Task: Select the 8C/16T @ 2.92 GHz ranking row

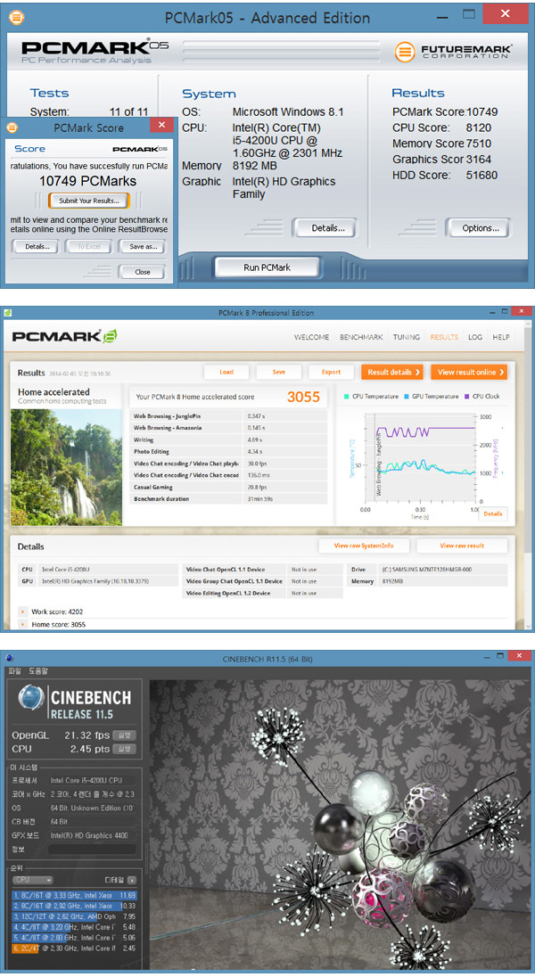Action: coord(74,906)
